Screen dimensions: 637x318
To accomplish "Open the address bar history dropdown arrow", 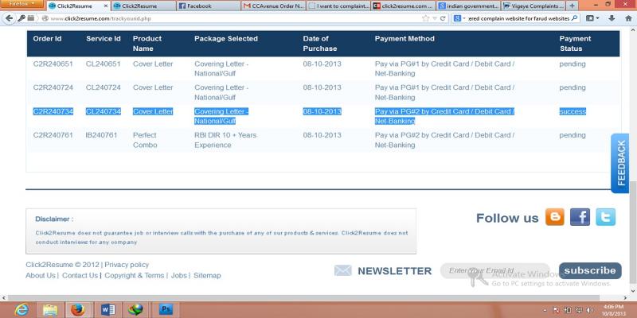I will (x=435, y=18).
